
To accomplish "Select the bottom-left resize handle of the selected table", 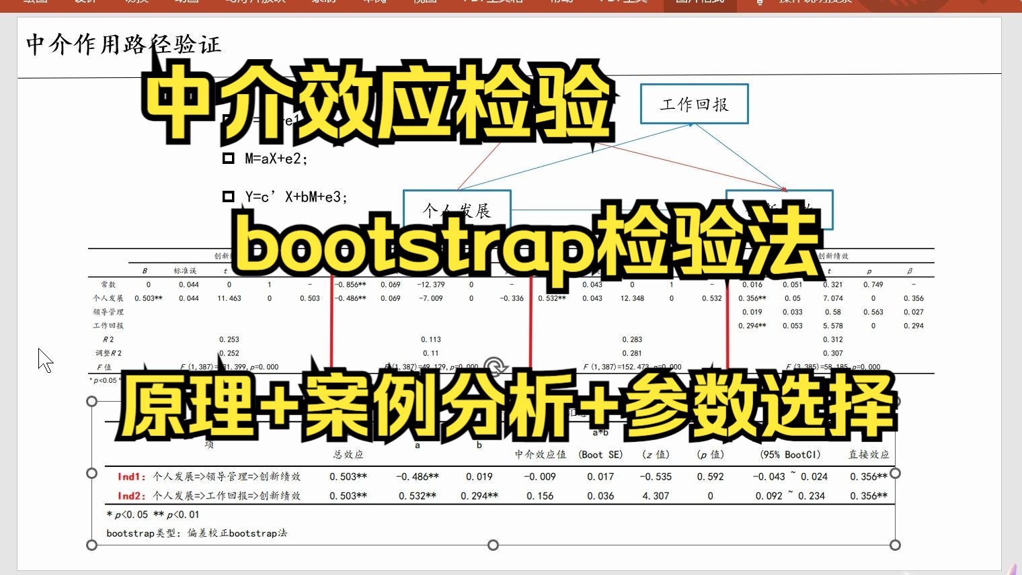I will click(x=92, y=545).
